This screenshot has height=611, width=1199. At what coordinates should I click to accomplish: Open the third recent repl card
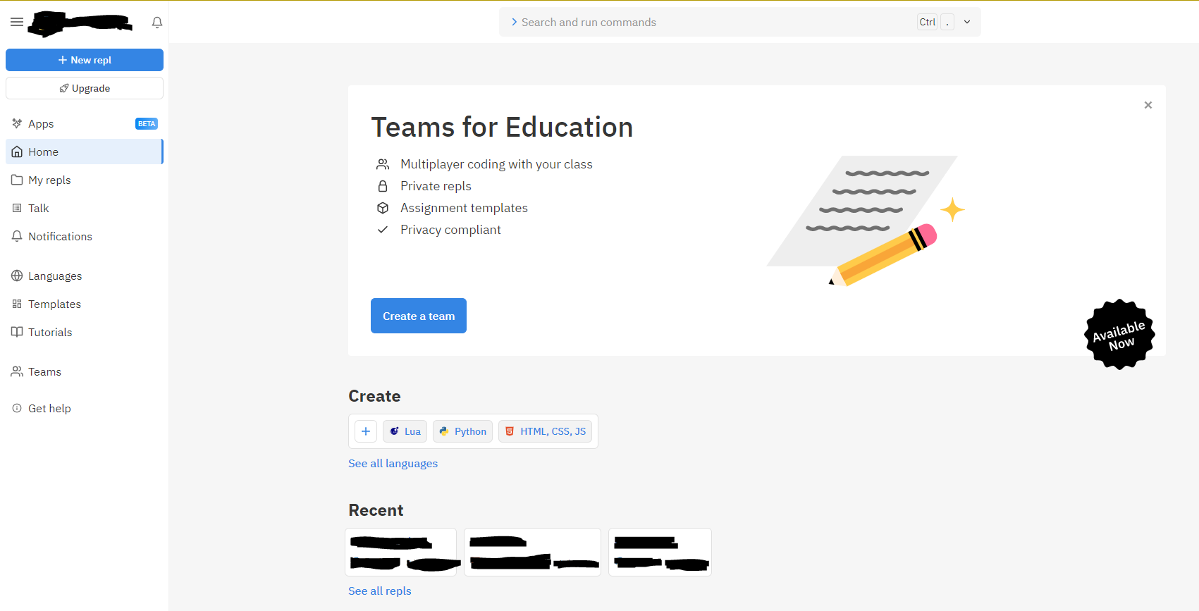tap(660, 552)
